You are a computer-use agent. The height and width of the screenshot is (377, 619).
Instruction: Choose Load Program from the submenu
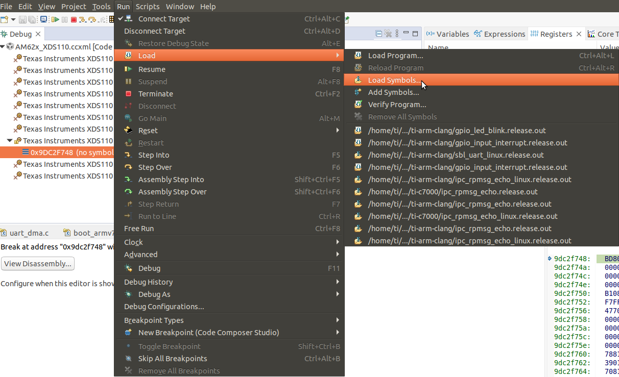coord(395,56)
